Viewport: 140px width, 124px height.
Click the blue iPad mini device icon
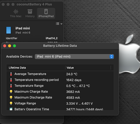pos(9,30)
